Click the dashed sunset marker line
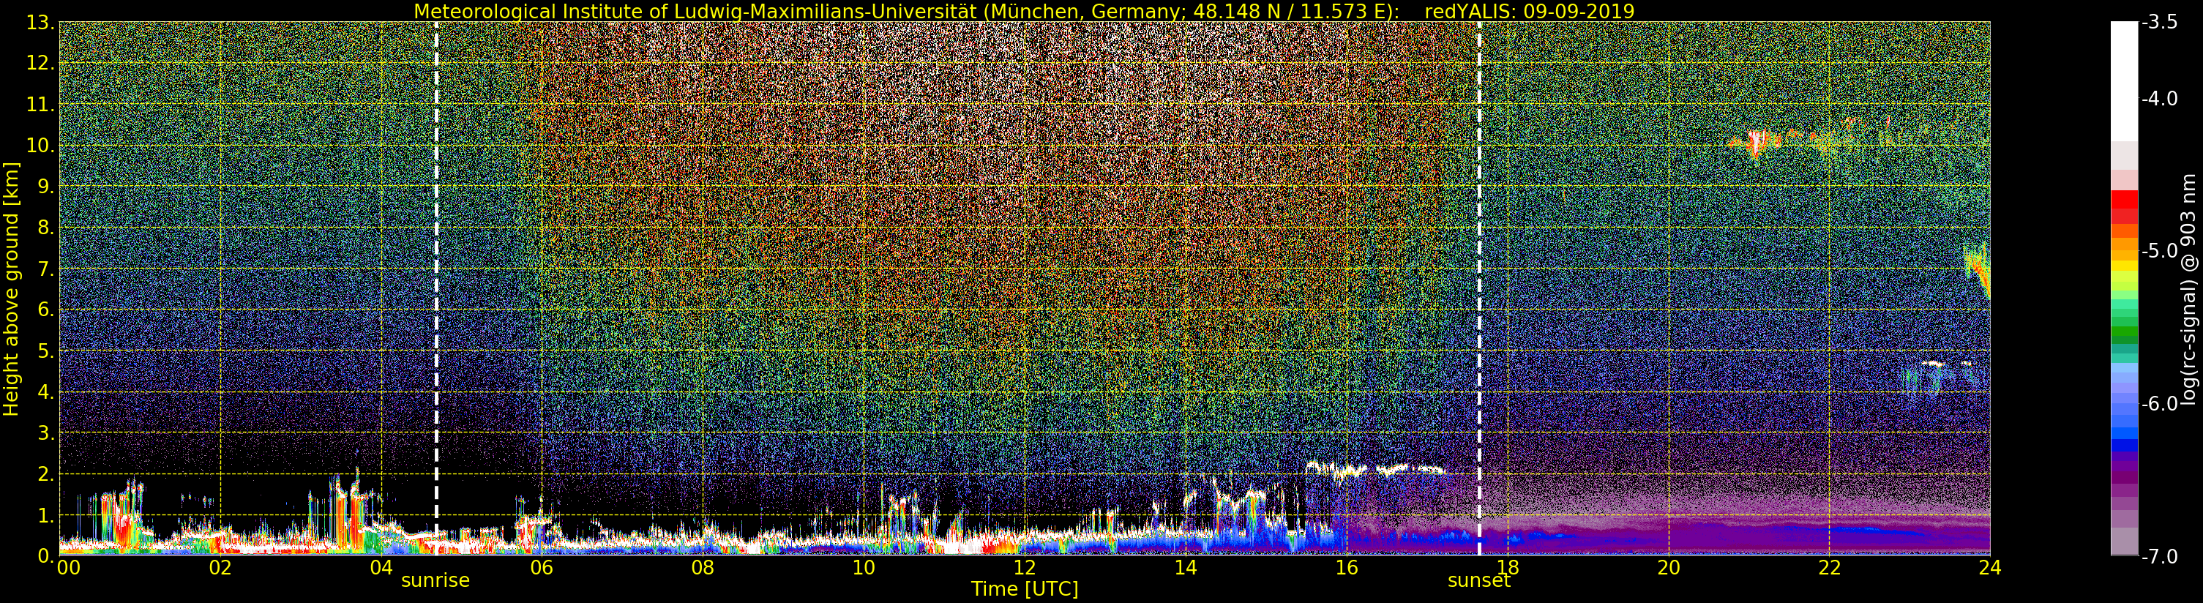 click(x=1479, y=288)
